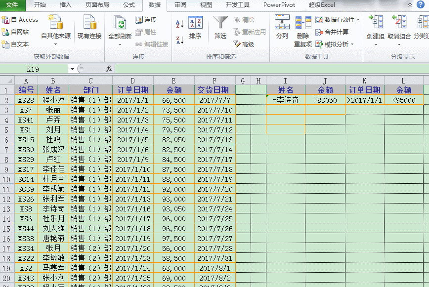The width and height of the screenshot is (429, 287).
Task: Expand 自其他来源 dropdown arrow
Action: pos(55,44)
